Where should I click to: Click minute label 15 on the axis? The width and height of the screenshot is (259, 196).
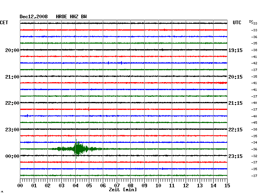[227, 186]
